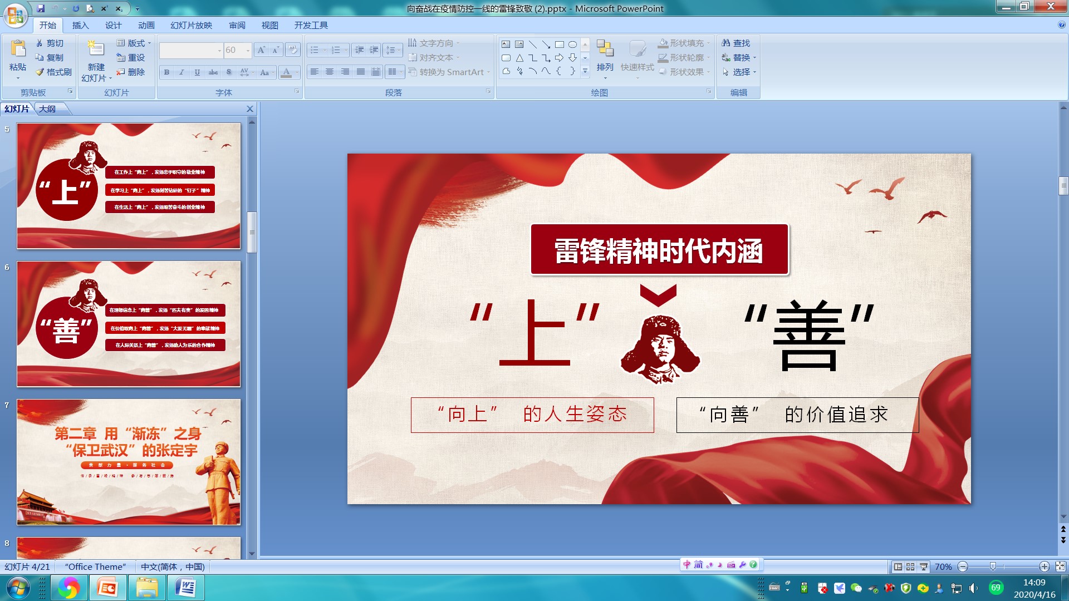Open the Layout (版式) dropdown

tap(134, 43)
